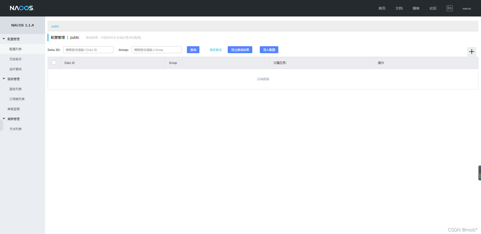This screenshot has width=481, height=234.
Task: Click the 导入配置 button
Action: click(x=269, y=50)
